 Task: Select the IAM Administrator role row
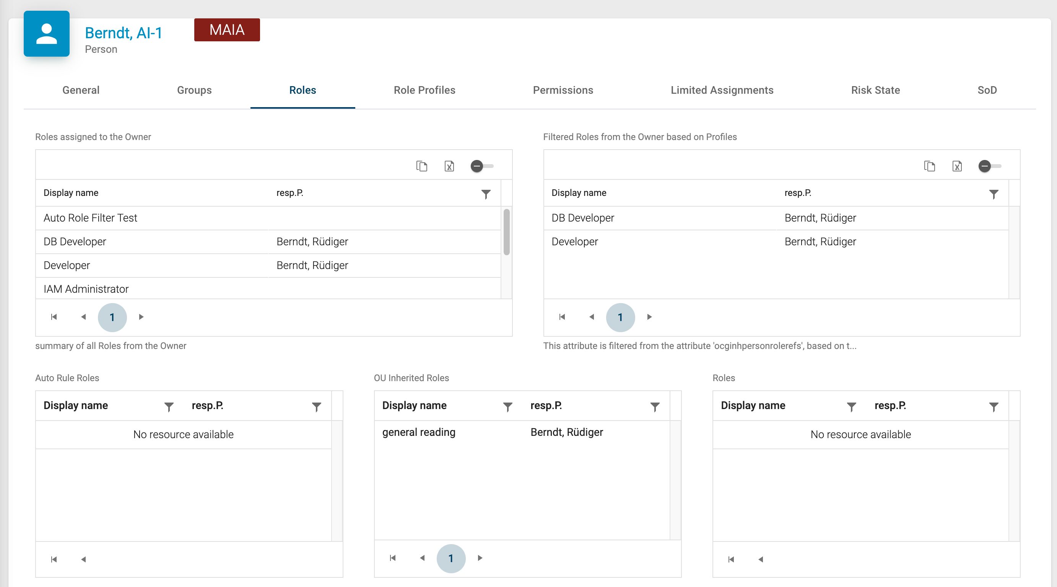click(x=86, y=289)
